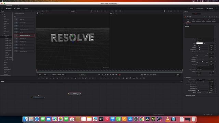Toggle the HiQ render option
Screen dimensions: 219x123
pyautogui.click(x=142, y=75)
